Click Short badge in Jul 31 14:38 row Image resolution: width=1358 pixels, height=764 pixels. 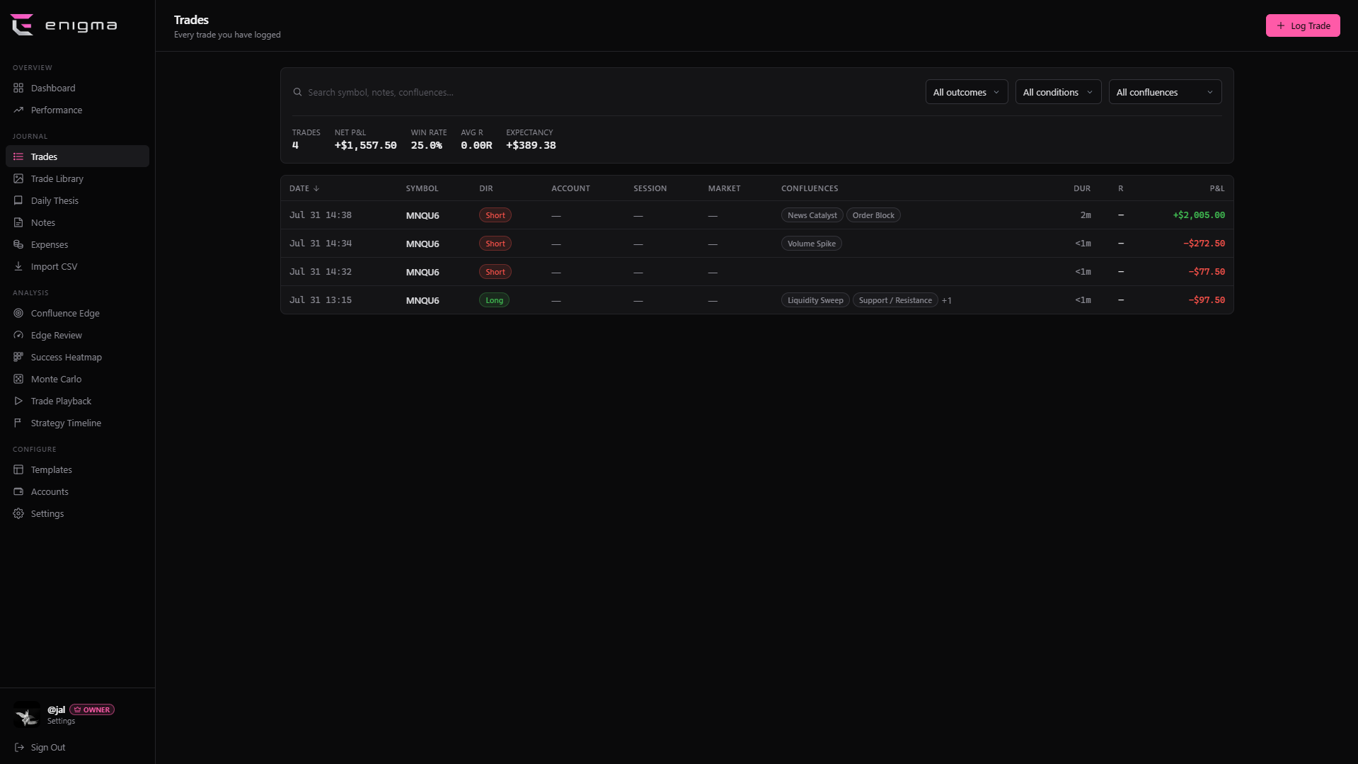pos(495,215)
